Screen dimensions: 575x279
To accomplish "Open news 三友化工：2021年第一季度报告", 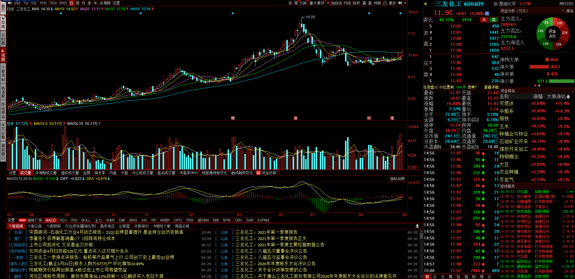I will pos(267,232).
